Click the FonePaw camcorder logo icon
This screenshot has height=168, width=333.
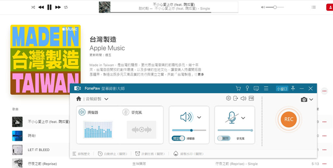coord(77,88)
